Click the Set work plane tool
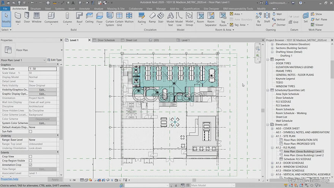 point(306,18)
